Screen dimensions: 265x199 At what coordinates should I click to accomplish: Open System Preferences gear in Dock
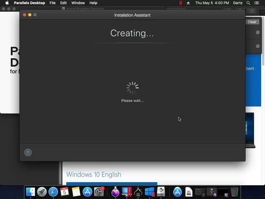click(99, 192)
